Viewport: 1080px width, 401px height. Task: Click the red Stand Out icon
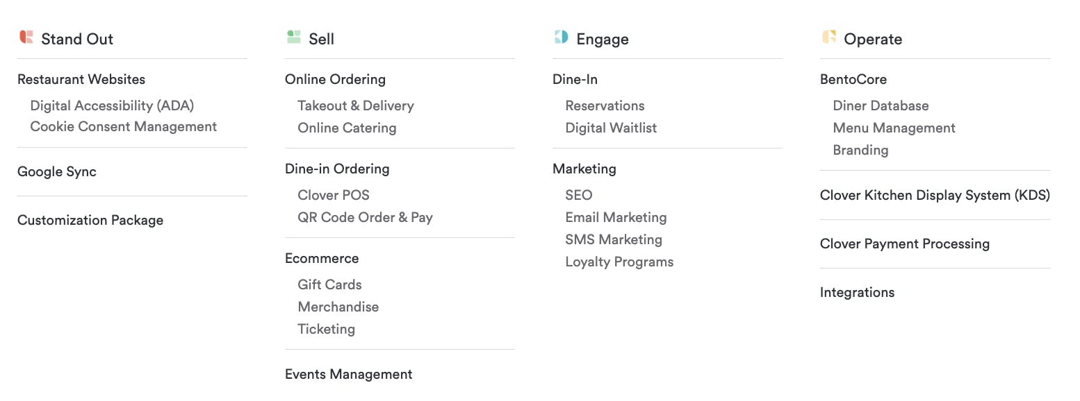26,37
